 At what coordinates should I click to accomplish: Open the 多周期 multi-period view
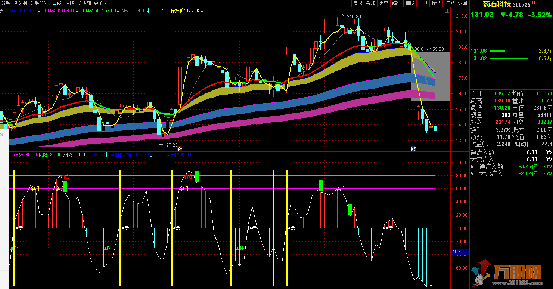pyautogui.click(x=84, y=3)
